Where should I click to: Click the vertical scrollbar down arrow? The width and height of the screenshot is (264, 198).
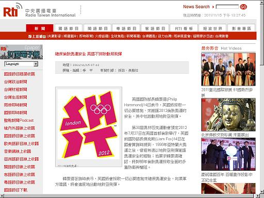[262, 191]
